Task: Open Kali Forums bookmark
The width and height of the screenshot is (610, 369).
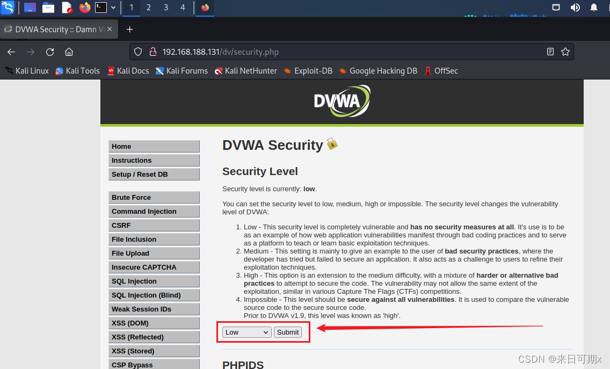Action: pyautogui.click(x=181, y=71)
